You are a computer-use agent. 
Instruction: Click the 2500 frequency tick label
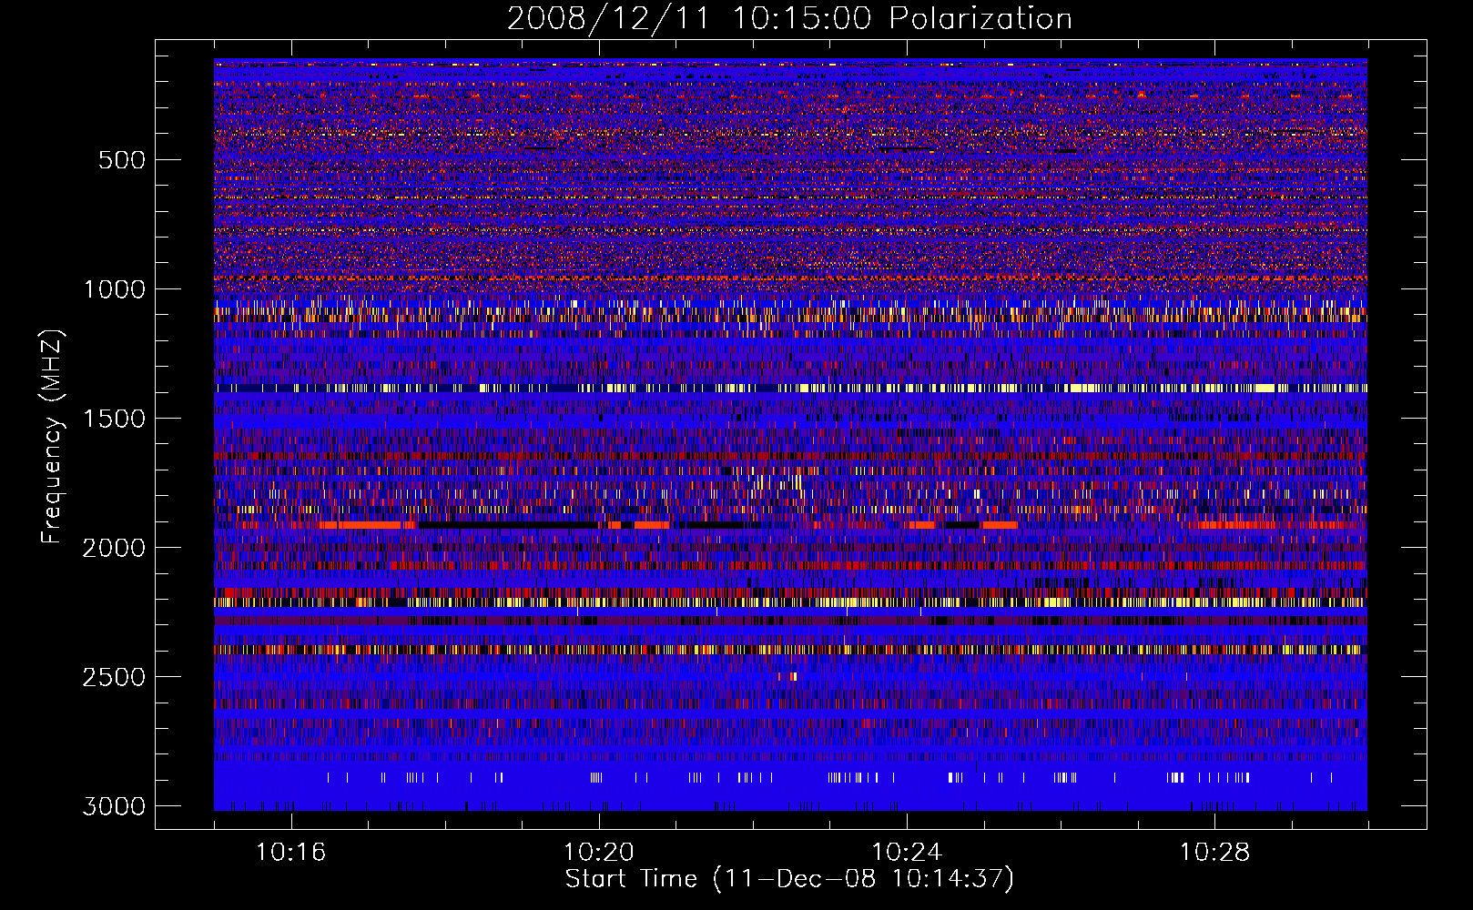click(114, 677)
